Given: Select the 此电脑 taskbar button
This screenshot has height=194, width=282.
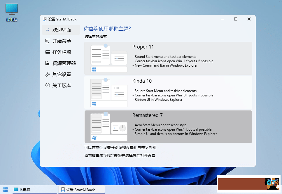Looking at the screenshot, I should pyautogui.click(x=35, y=190).
